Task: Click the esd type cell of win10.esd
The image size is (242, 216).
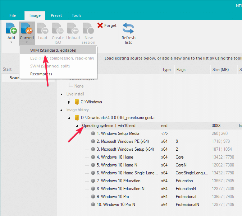Action: [x=164, y=126]
